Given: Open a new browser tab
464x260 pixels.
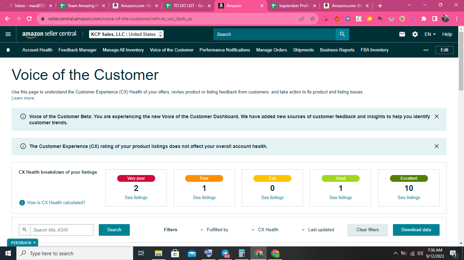Looking at the screenshot, I should tap(380, 6).
